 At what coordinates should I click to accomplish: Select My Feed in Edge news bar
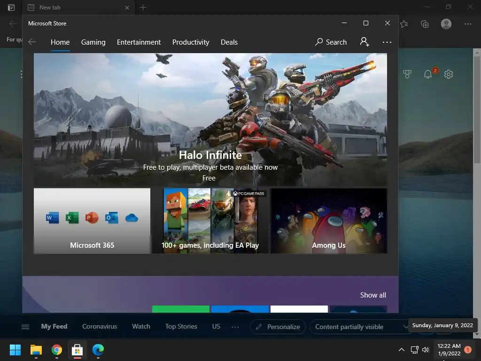[x=54, y=326]
